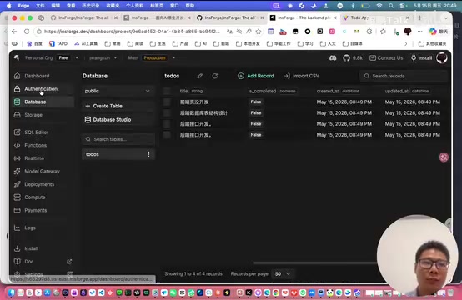Switch to first InsForge/InsForge GitHub tab
The image size is (462, 300).
click(x=83, y=18)
